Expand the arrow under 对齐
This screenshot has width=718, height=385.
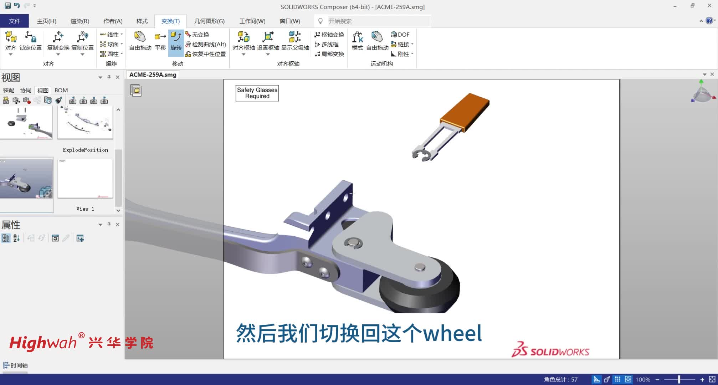pos(11,55)
